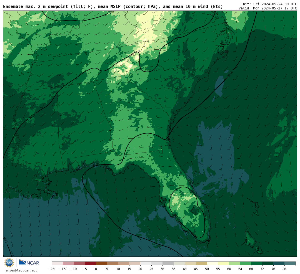Click the −5 colorbar tick label

coord(85,269)
